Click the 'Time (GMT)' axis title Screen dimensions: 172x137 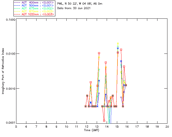(91, 130)
